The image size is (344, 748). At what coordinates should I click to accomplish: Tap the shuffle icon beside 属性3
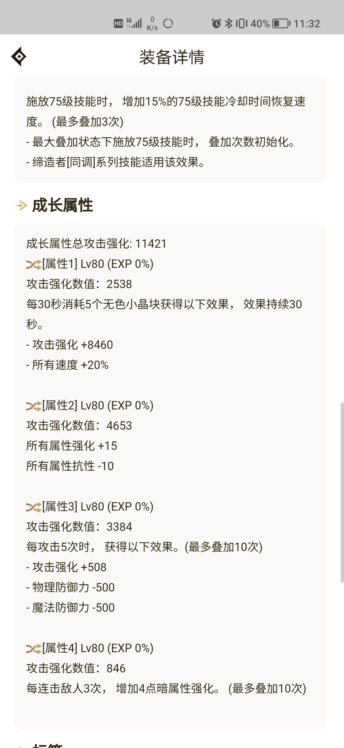pyautogui.click(x=34, y=507)
